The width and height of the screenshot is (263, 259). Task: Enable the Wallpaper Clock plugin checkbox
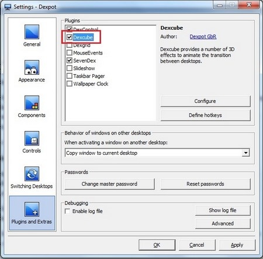(70, 84)
